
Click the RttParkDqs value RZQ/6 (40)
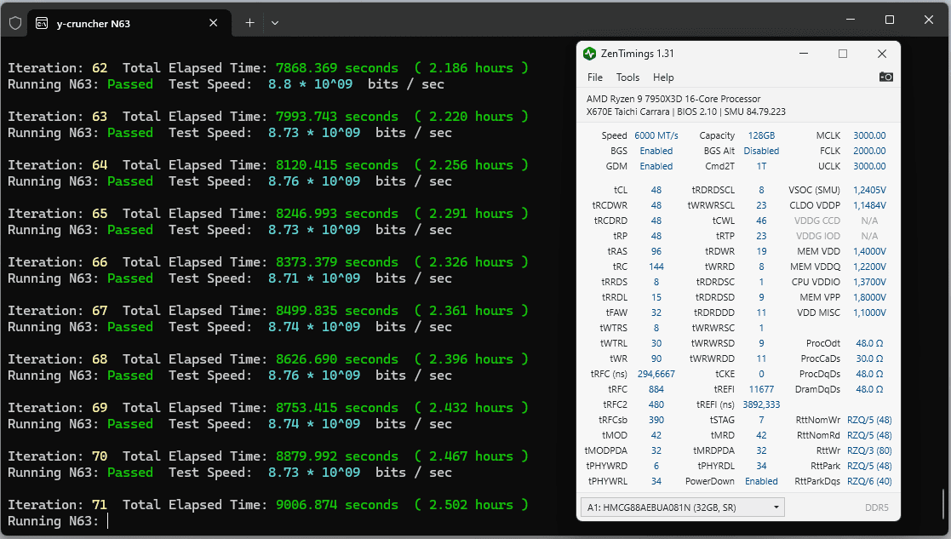coord(869,481)
